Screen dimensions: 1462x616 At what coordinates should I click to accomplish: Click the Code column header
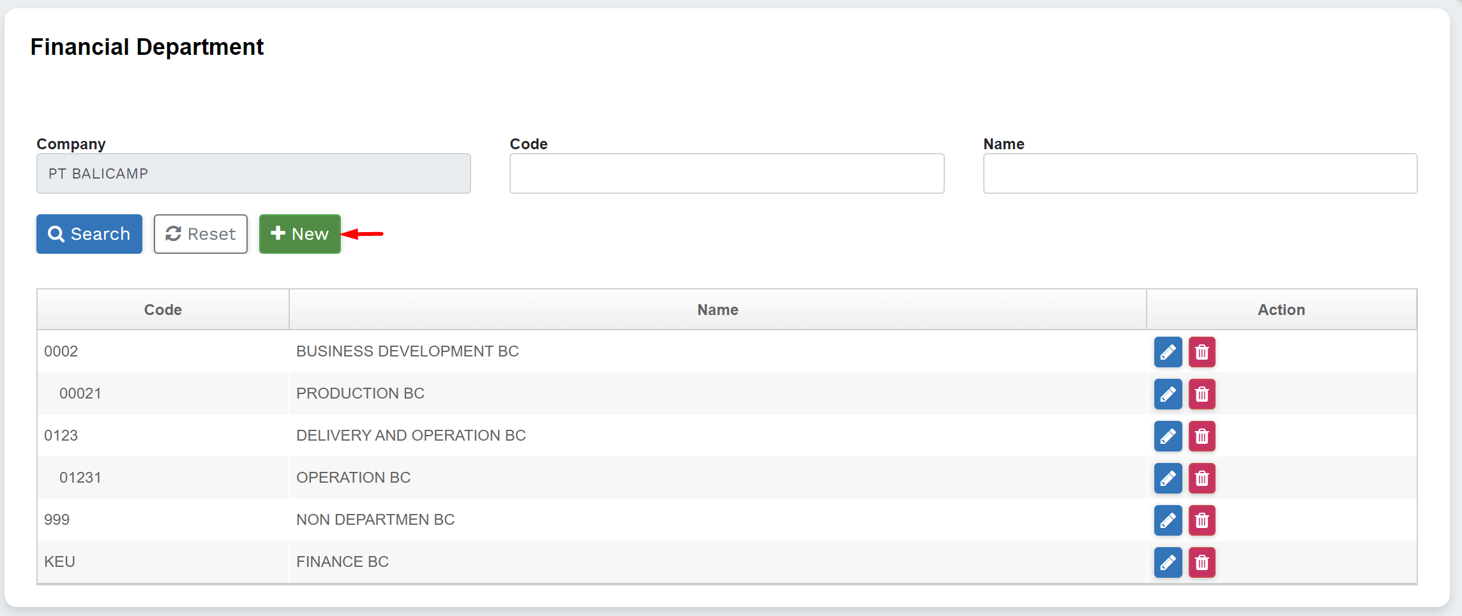pos(163,310)
